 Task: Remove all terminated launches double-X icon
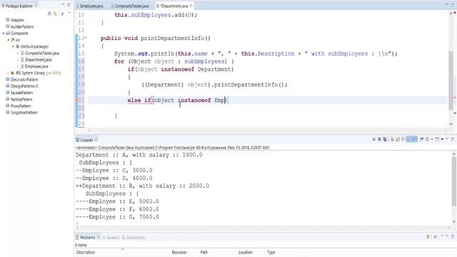pos(385,139)
